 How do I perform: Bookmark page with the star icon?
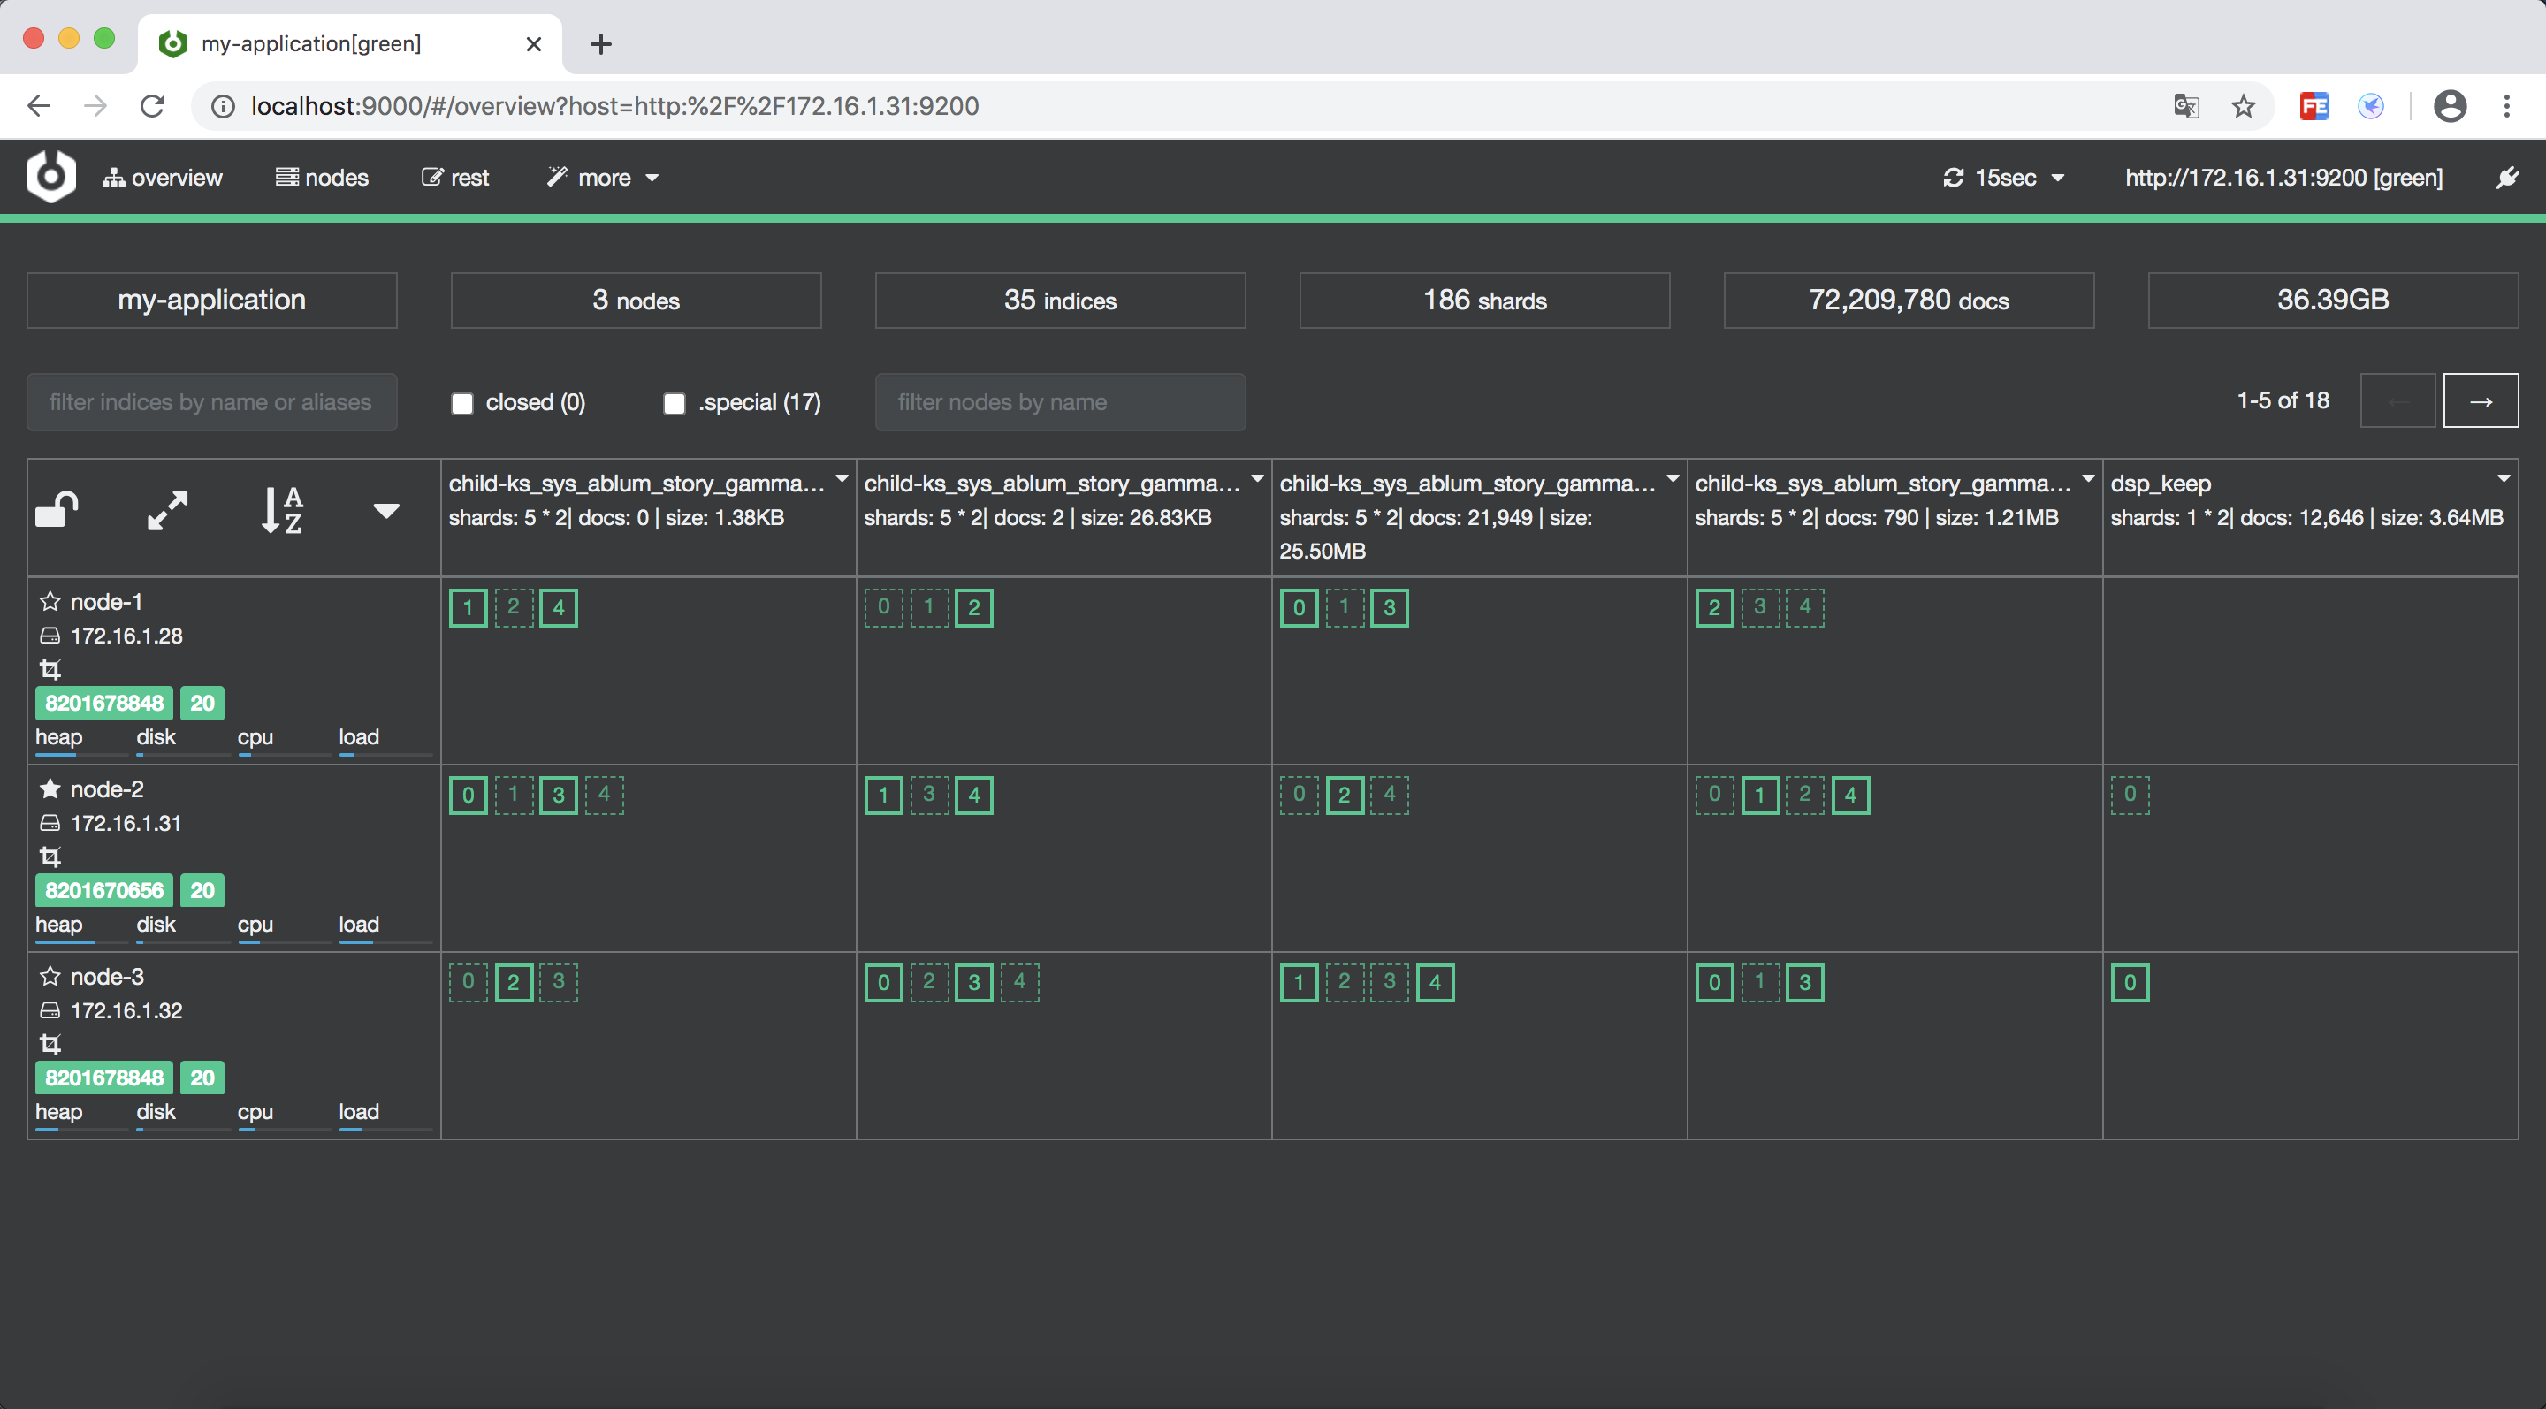pos(2243,106)
